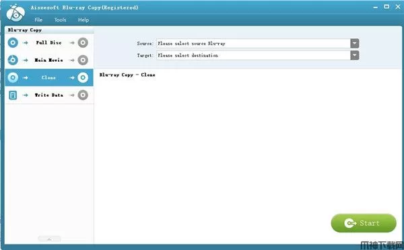
Task: Expand the Source Blu-ray dropdown arrow
Action: click(355, 43)
